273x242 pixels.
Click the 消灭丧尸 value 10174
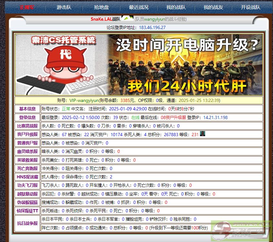[117, 135]
